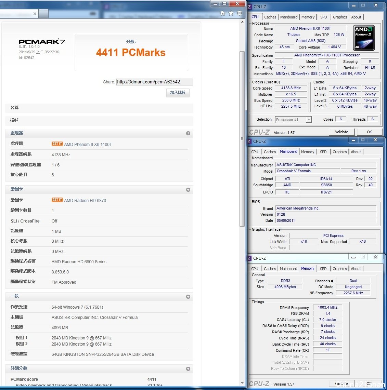Click OK in the top CPU-Z window
This screenshot has width=387, height=390.
369,132
